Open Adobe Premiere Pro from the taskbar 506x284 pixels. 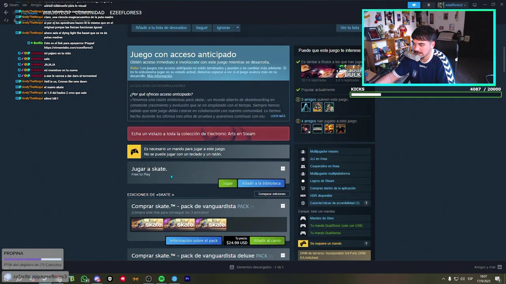[187, 279]
